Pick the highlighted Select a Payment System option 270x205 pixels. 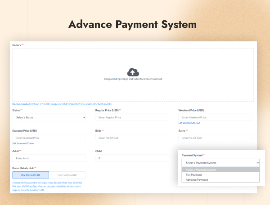pos(220,170)
